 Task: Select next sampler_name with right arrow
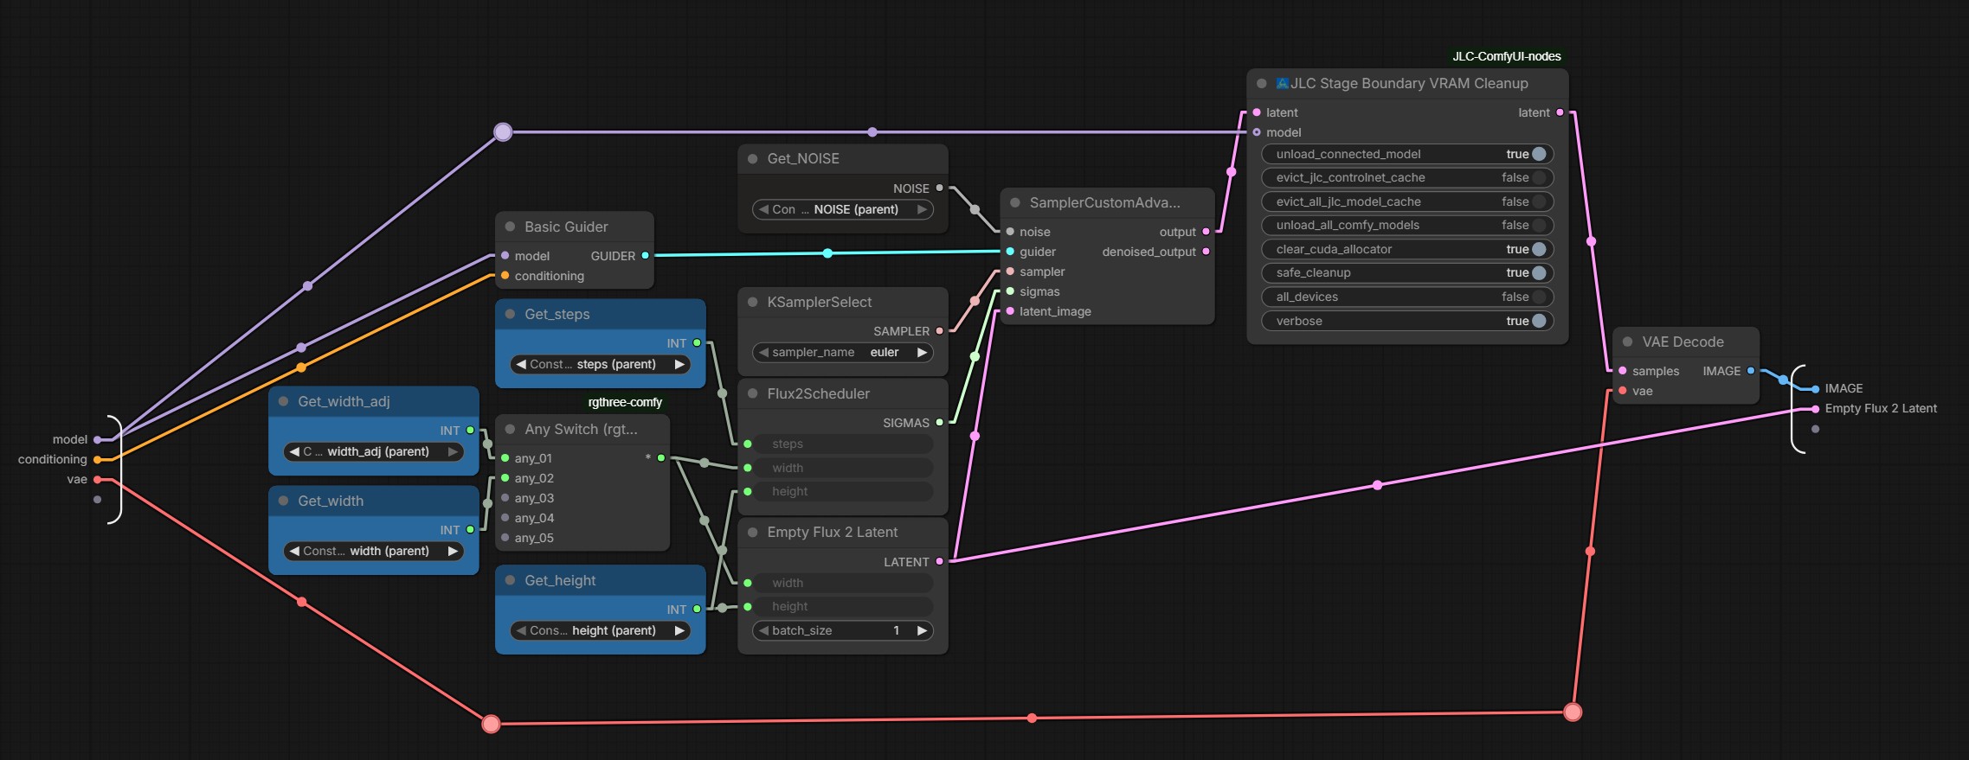[x=922, y=352]
